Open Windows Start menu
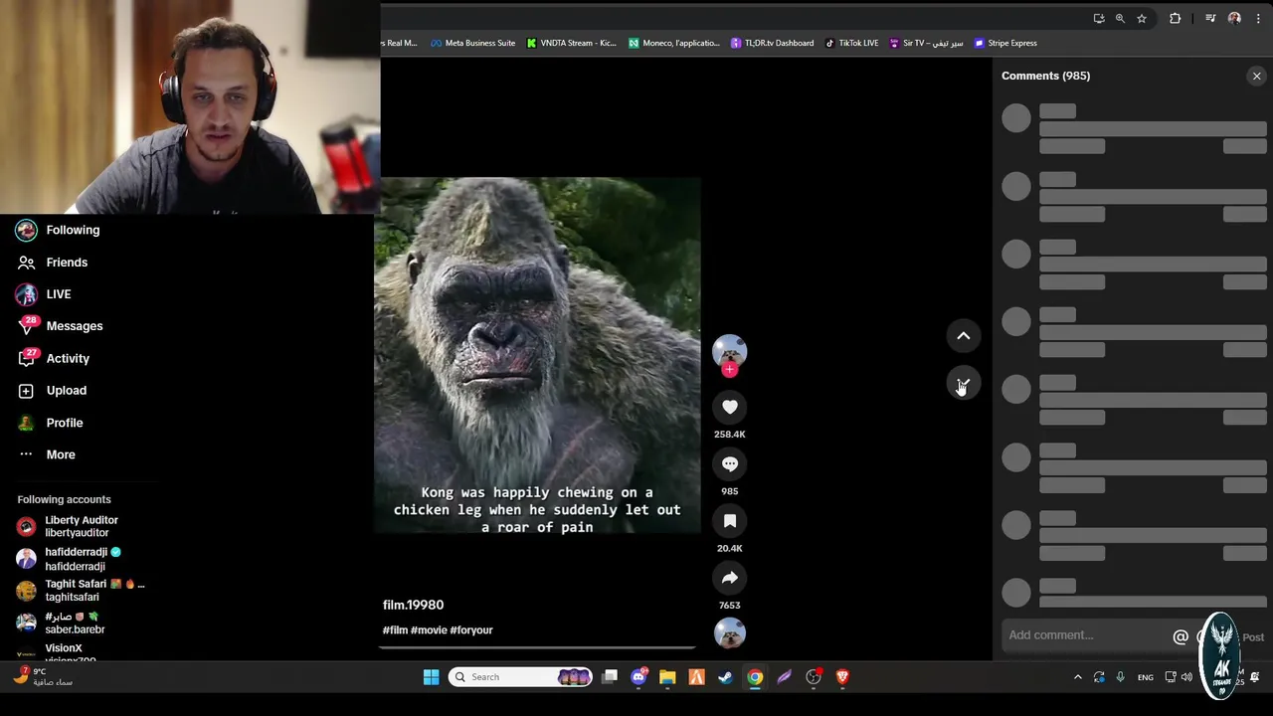 [431, 677]
